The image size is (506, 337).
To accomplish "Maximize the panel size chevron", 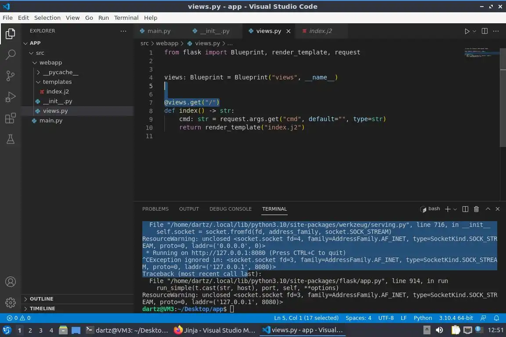I will [x=488, y=209].
